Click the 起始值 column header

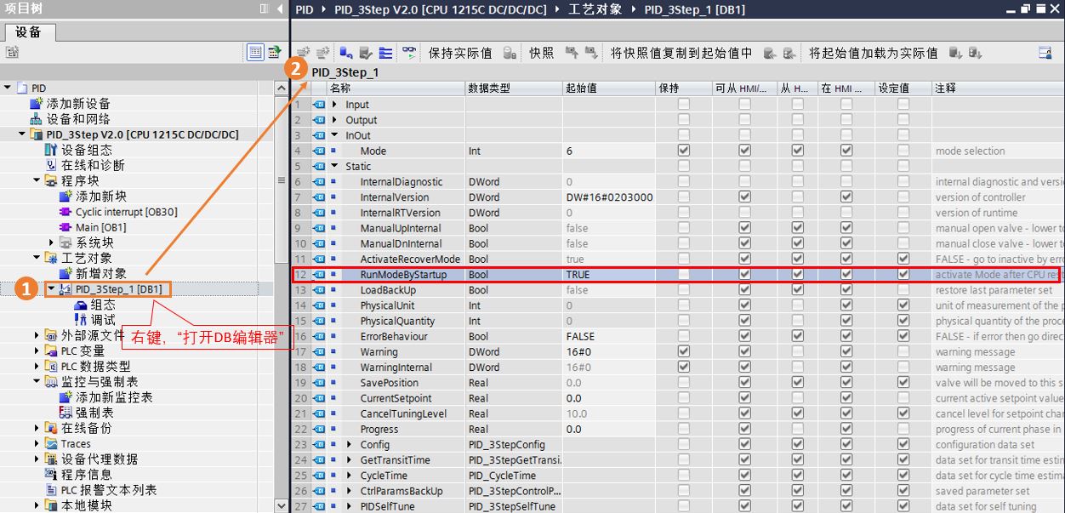[607, 88]
